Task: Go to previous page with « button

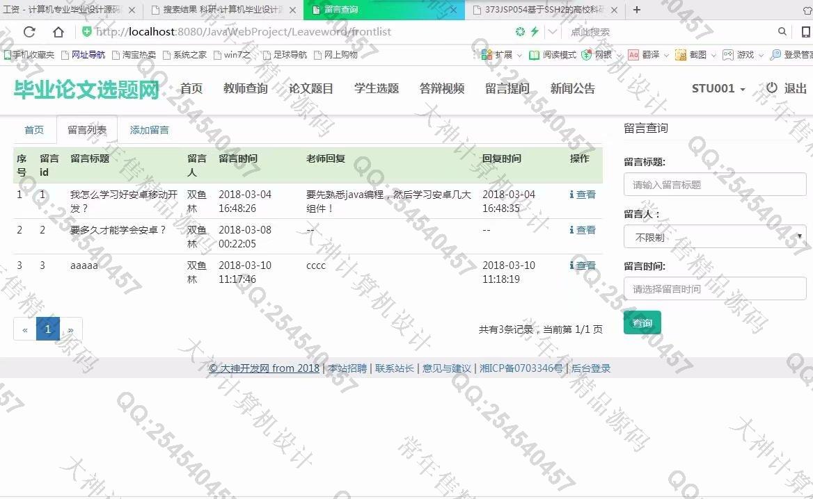Action: [25, 329]
